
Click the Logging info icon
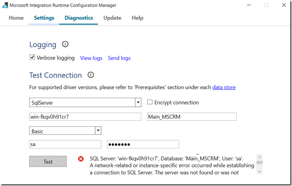pyautogui.click(x=65, y=44)
